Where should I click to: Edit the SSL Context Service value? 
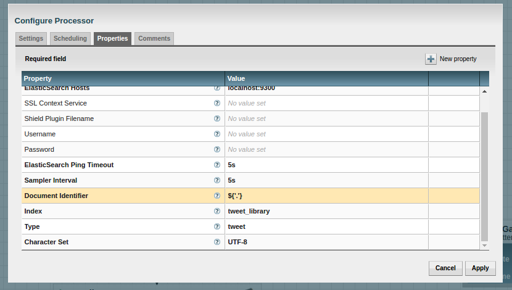326,103
